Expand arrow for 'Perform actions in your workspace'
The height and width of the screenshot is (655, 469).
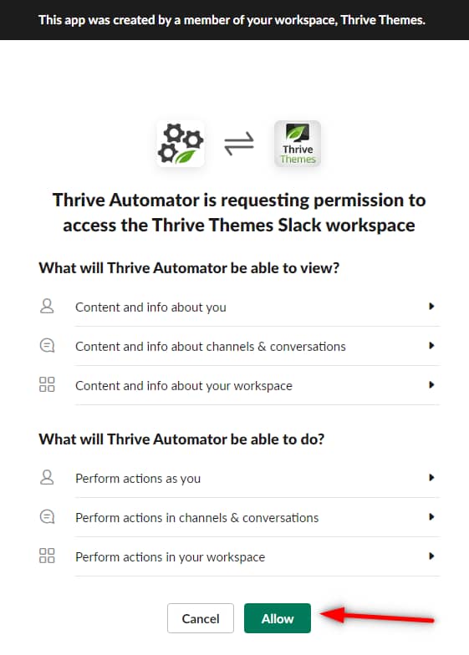pyautogui.click(x=431, y=556)
